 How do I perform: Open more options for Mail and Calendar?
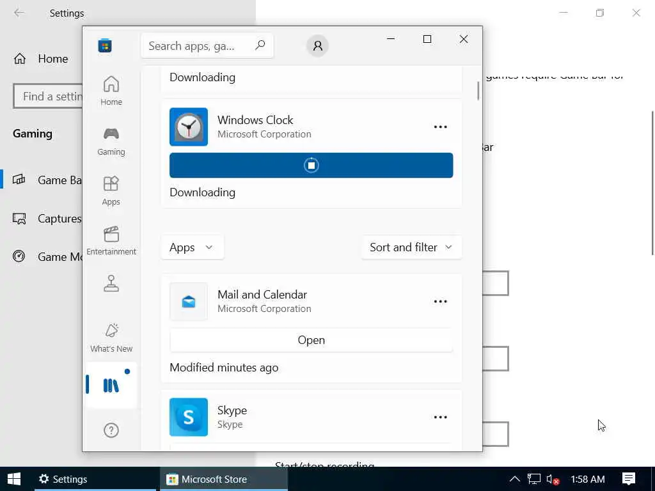click(x=440, y=302)
